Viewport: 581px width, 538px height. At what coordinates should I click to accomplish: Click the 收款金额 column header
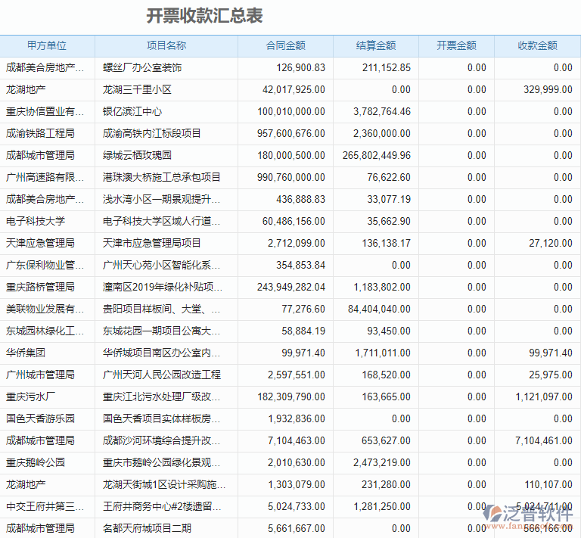tap(537, 45)
